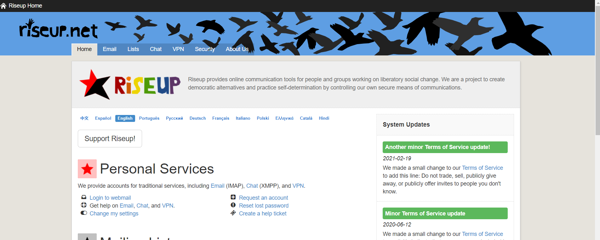
Task: Click VPN link ending the intro sentence
Action: (x=298, y=186)
